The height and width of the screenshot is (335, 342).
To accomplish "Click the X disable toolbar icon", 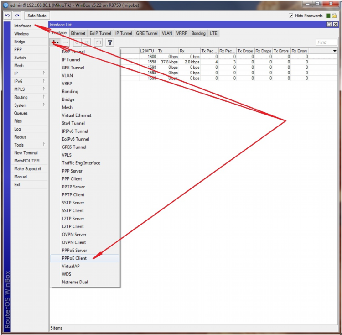I will tap(87, 42).
